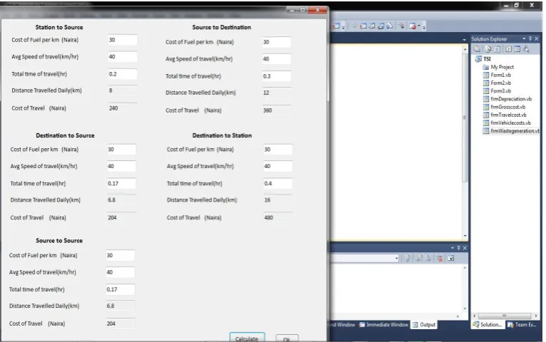The width and height of the screenshot is (546, 342).
Task: Click the Solution Explorer horizontal scrollbar thumb
Action: point(504,316)
